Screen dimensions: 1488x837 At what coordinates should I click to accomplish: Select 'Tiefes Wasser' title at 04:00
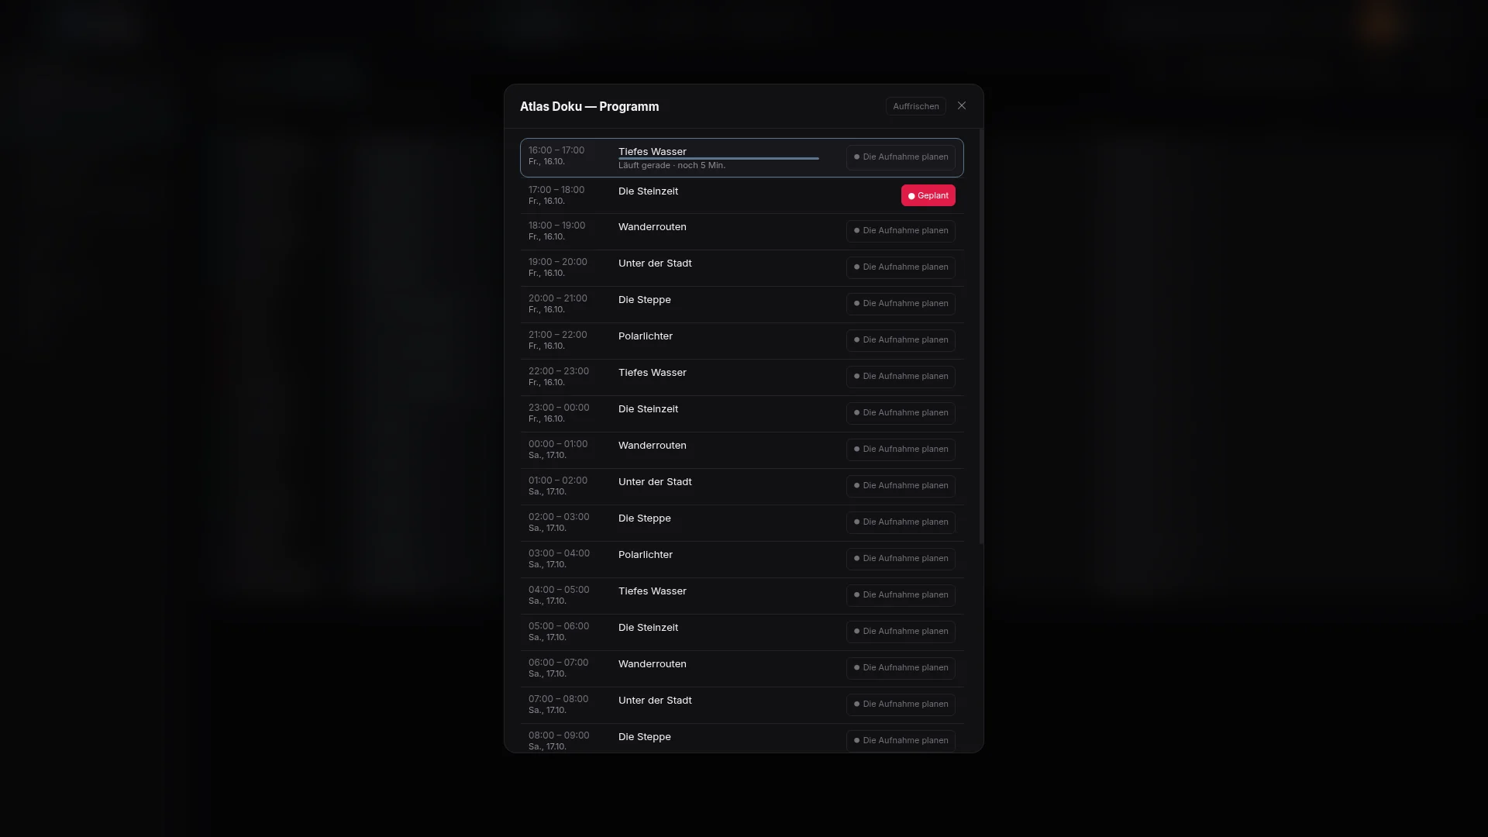[x=653, y=591]
